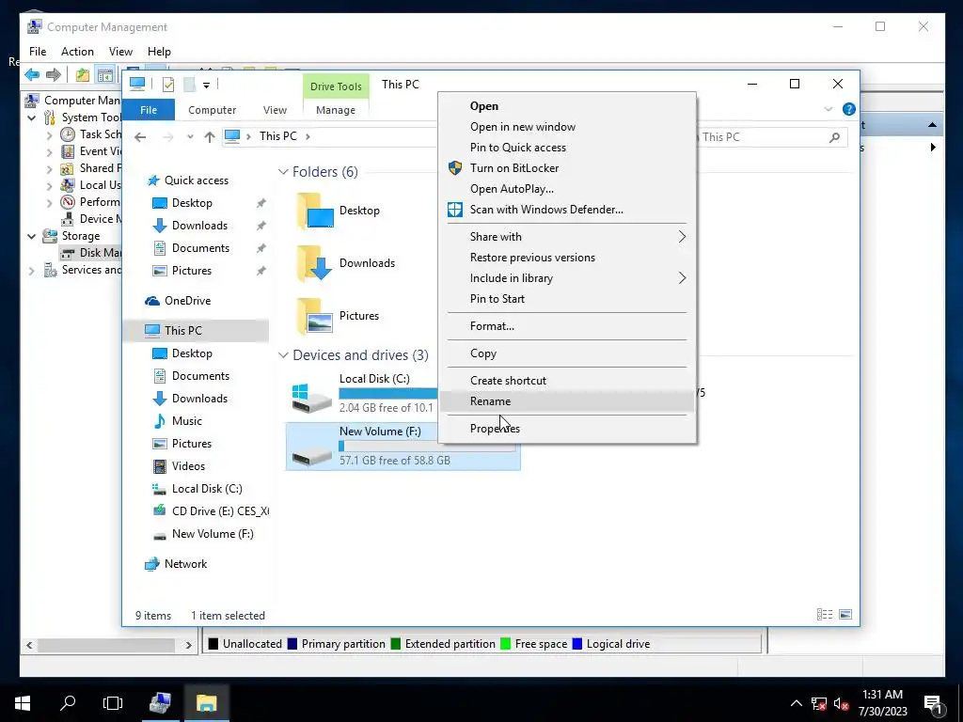Expand the ribbon with chevron
Screen dimensions: 963x722
[x=829, y=109]
